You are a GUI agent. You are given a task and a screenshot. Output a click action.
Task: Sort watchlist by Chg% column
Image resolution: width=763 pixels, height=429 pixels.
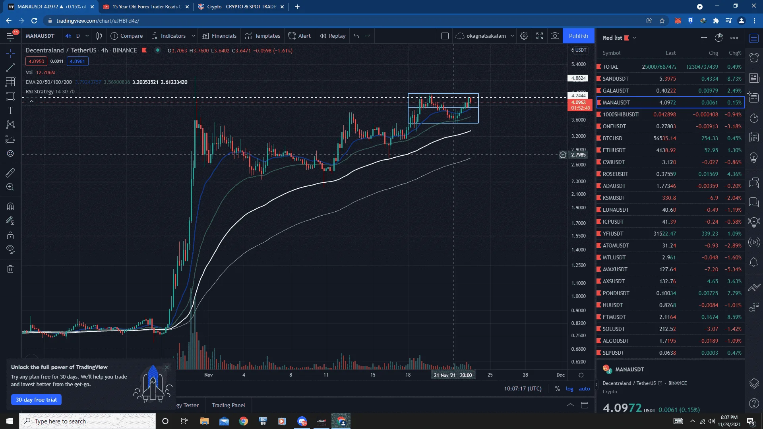tap(735, 53)
